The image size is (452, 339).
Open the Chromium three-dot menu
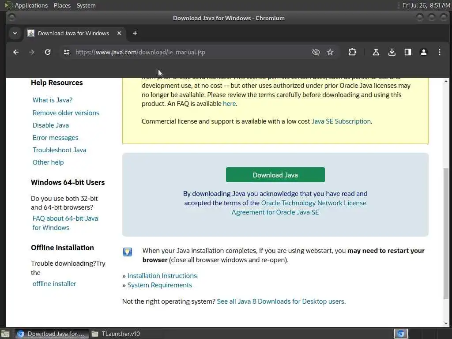[439, 52]
